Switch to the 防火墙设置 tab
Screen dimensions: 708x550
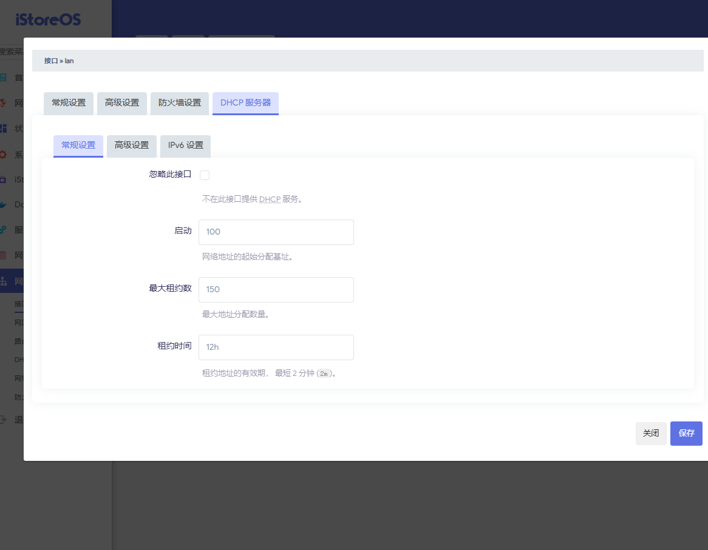pos(180,103)
